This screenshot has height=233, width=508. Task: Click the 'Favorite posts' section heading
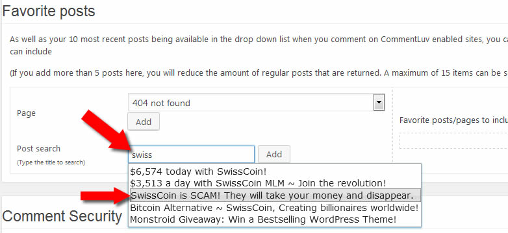(49, 11)
